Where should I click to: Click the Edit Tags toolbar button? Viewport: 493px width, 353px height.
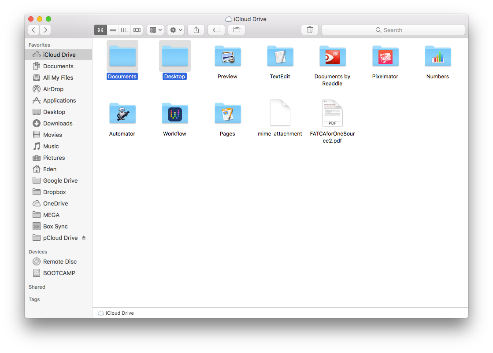coord(216,30)
